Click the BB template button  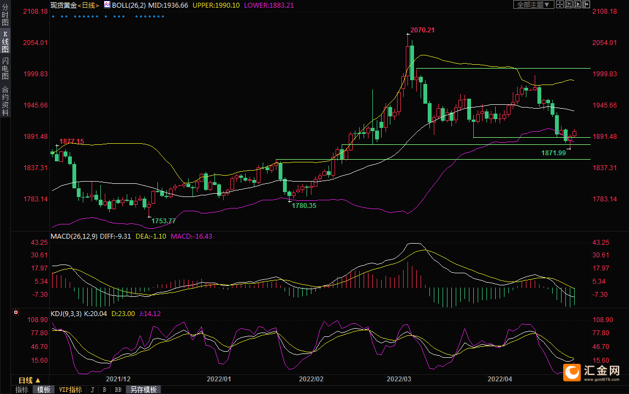tap(118, 390)
